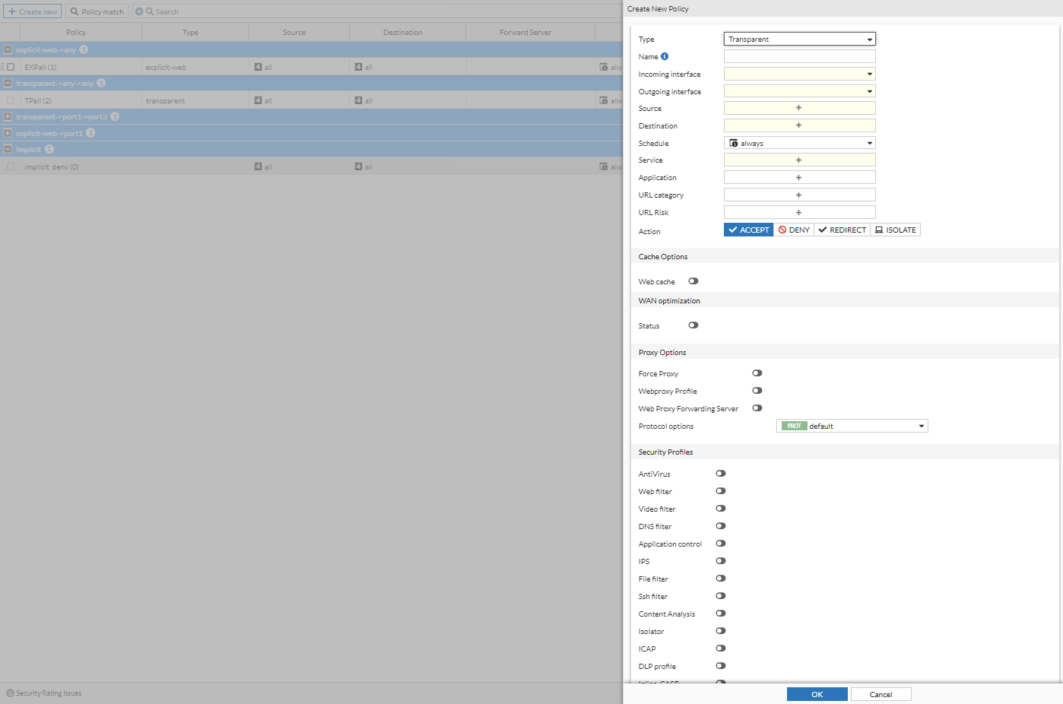Viewport: 1063px width, 704px height.
Task: Click the info icon next to Name
Action: pyautogui.click(x=665, y=56)
